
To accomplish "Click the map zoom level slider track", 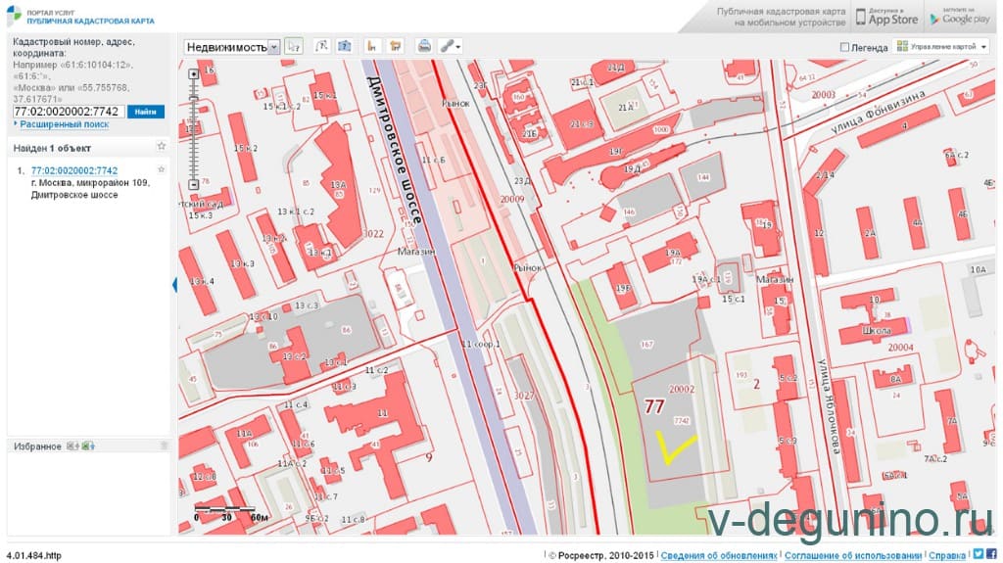I will click(194, 127).
